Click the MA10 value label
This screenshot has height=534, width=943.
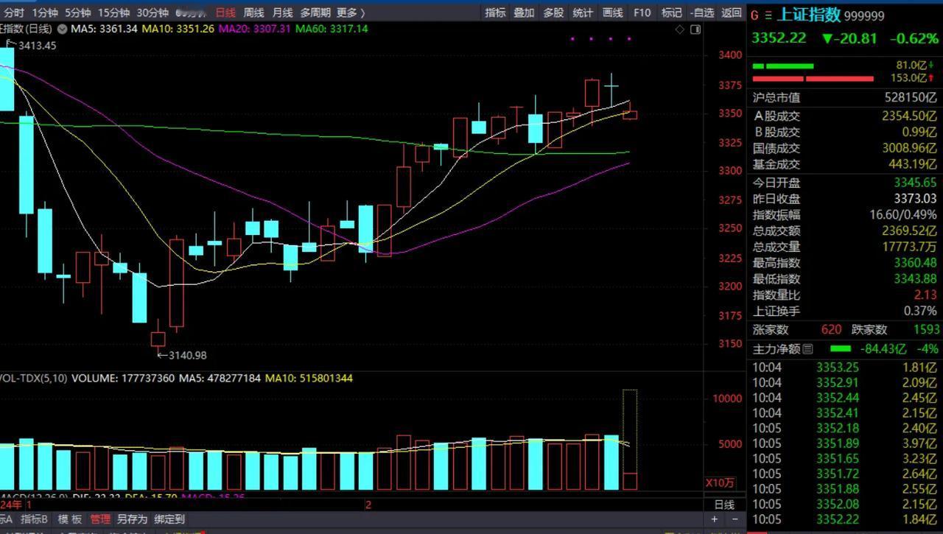[178, 29]
